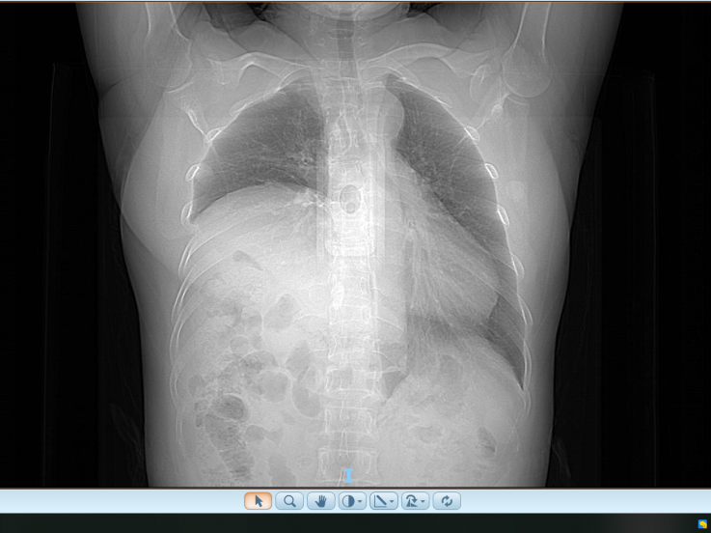Activate the magnifying glass zoom tool
Screen dimensions: 711x533
(289, 501)
